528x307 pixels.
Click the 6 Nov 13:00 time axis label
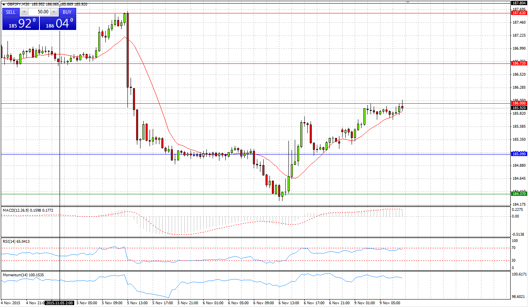(289, 303)
